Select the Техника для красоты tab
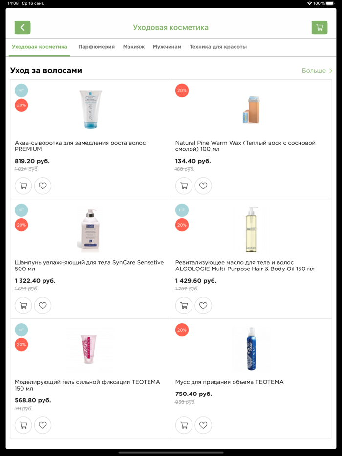 coord(218,47)
